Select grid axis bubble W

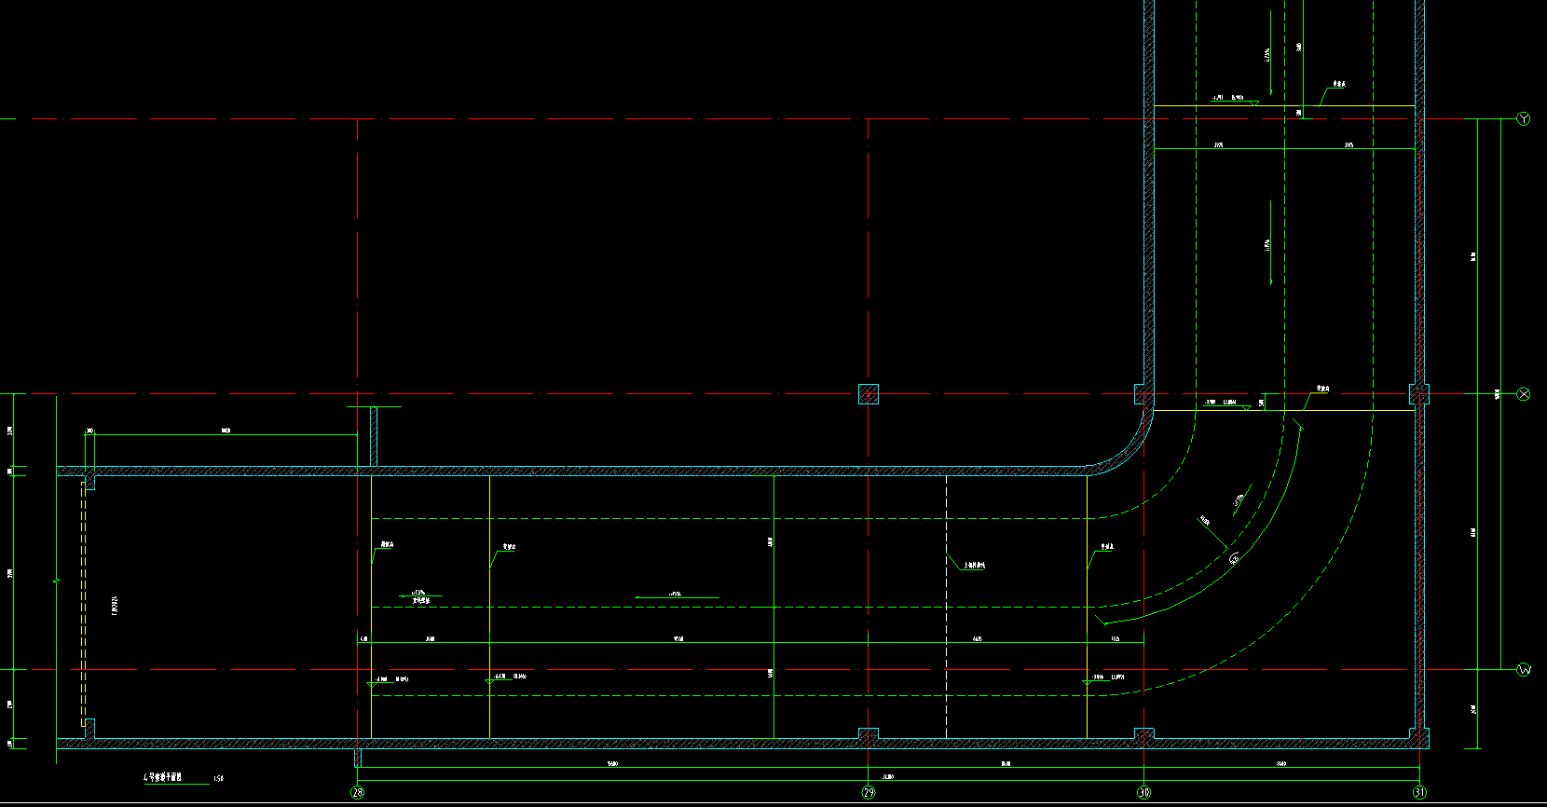(x=1524, y=669)
